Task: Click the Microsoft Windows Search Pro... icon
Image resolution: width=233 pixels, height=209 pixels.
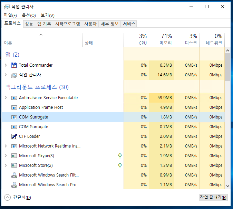Action: point(14,185)
